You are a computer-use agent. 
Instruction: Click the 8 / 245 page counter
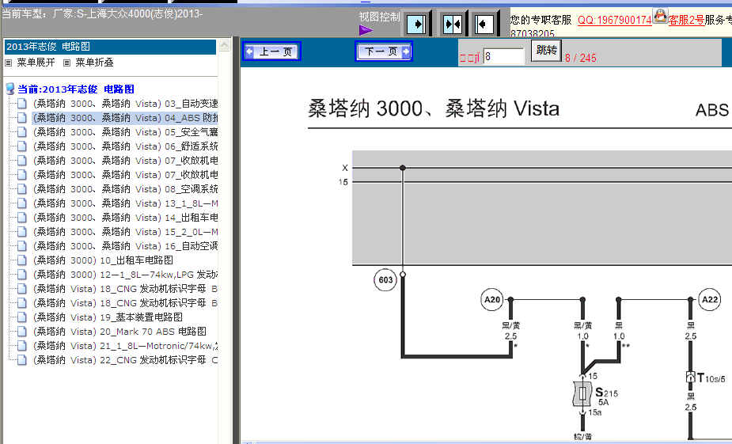click(580, 58)
